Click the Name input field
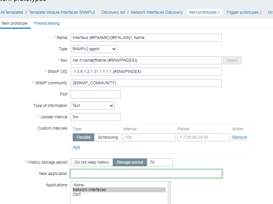Screen dimensions: 273x204 coord(146,38)
